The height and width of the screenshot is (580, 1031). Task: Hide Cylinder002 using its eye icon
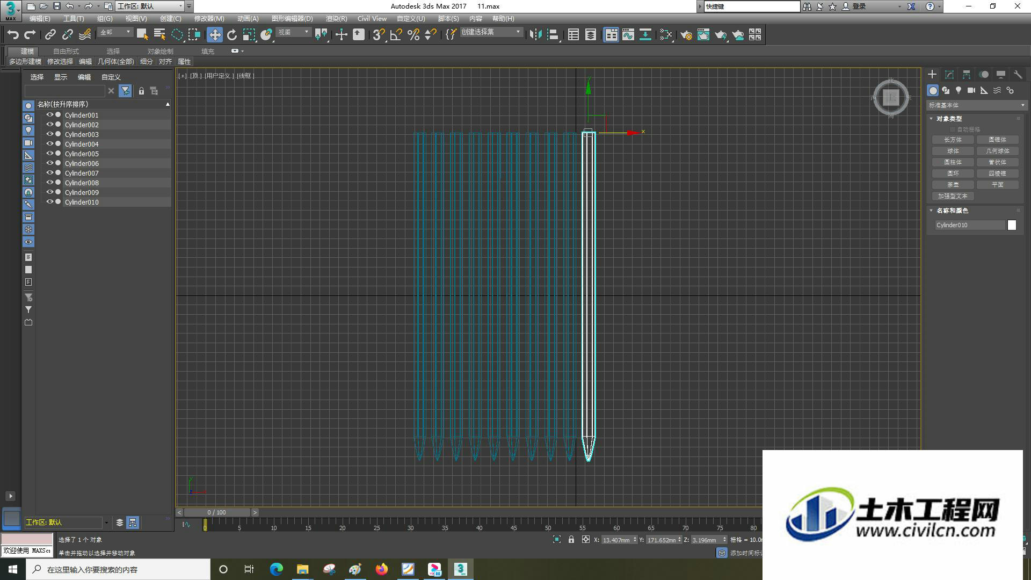50,125
